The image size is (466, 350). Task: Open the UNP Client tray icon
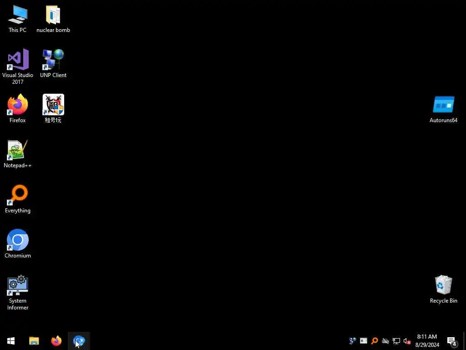pyautogui.click(x=353, y=341)
